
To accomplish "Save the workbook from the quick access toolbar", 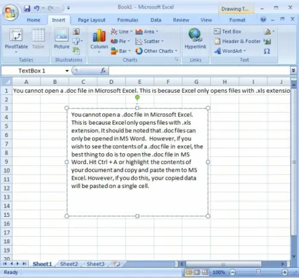I will [x=27, y=8].
